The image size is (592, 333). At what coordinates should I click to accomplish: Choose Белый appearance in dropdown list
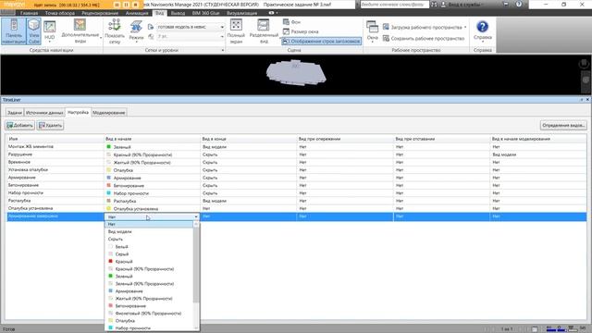coord(149,247)
